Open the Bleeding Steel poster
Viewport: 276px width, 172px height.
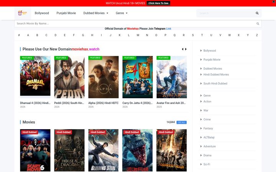(103, 150)
